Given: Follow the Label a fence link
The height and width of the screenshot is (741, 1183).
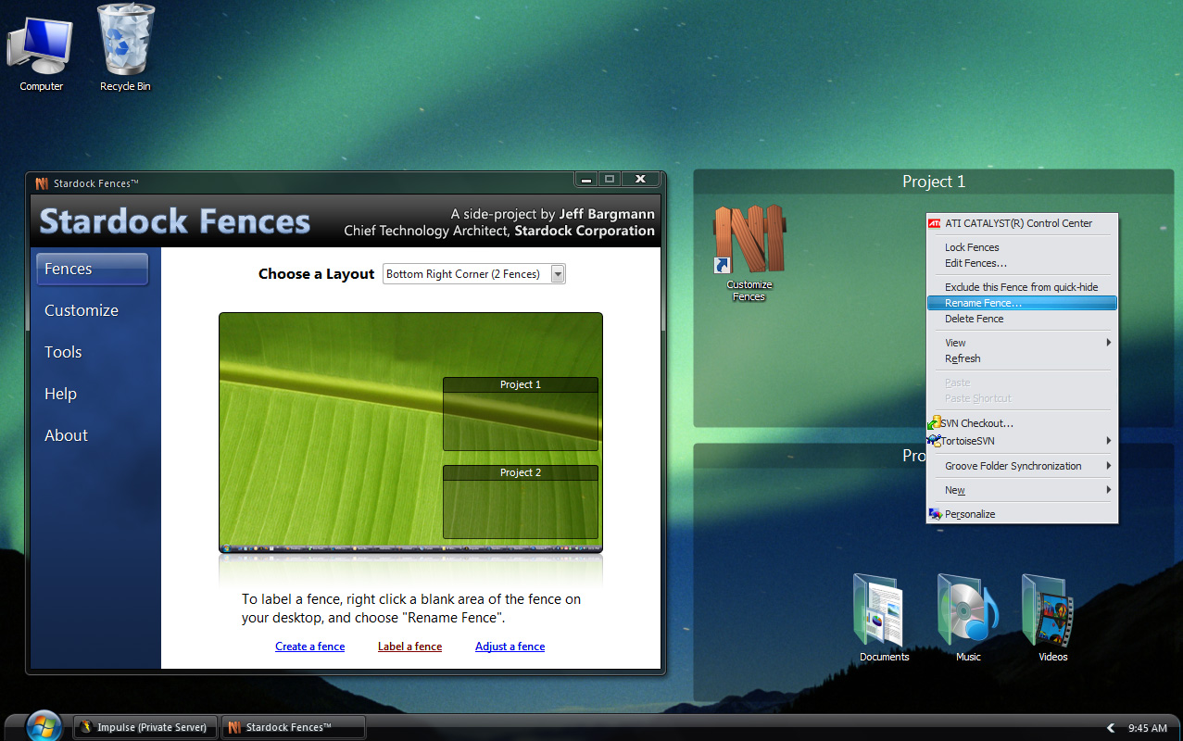Looking at the screenshot, I should click(x=409, y=647).
